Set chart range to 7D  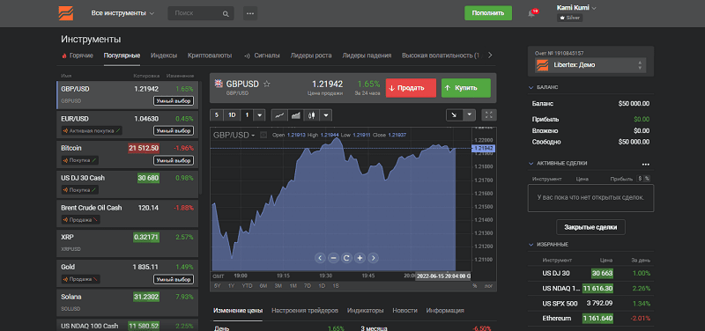[x=307, y=285]
